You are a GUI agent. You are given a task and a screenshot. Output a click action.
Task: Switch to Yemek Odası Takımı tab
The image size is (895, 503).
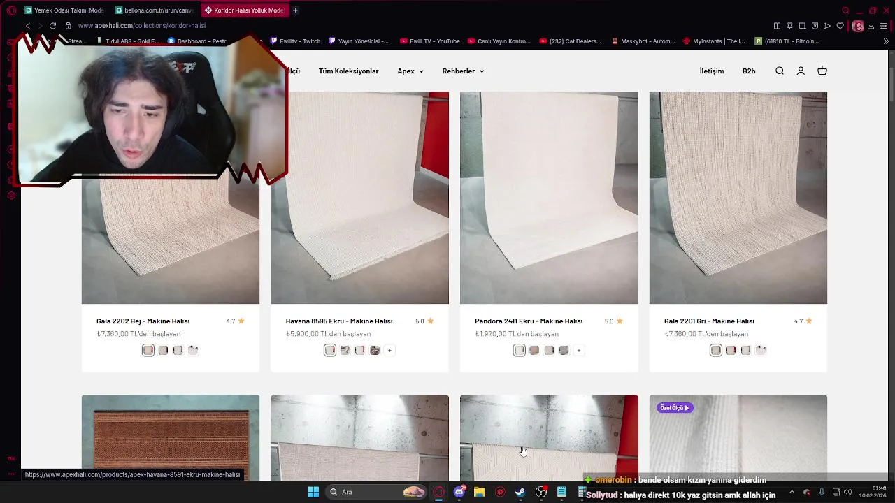coord(64,10)
